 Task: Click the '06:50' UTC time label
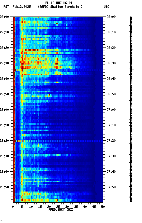[111, 94]
